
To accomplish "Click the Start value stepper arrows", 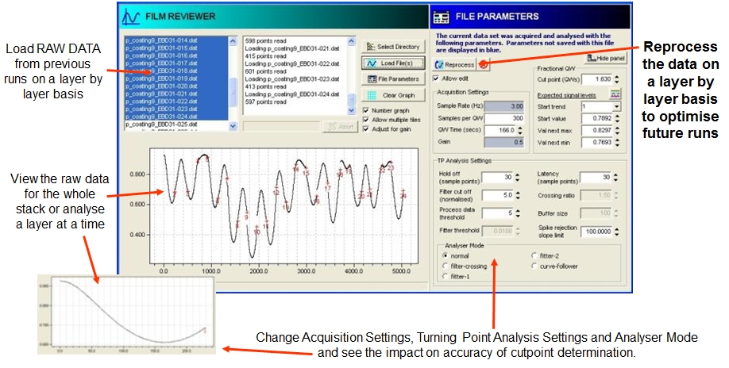I will [616, 119].
